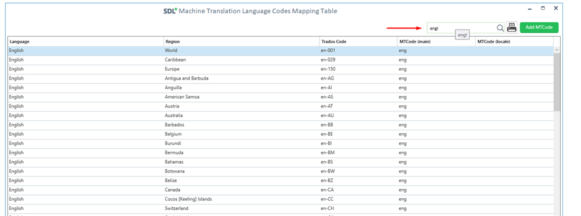Select the Caribbean region row
The width and height of the screenshot is (581, 216).
(x=281, y=60)
